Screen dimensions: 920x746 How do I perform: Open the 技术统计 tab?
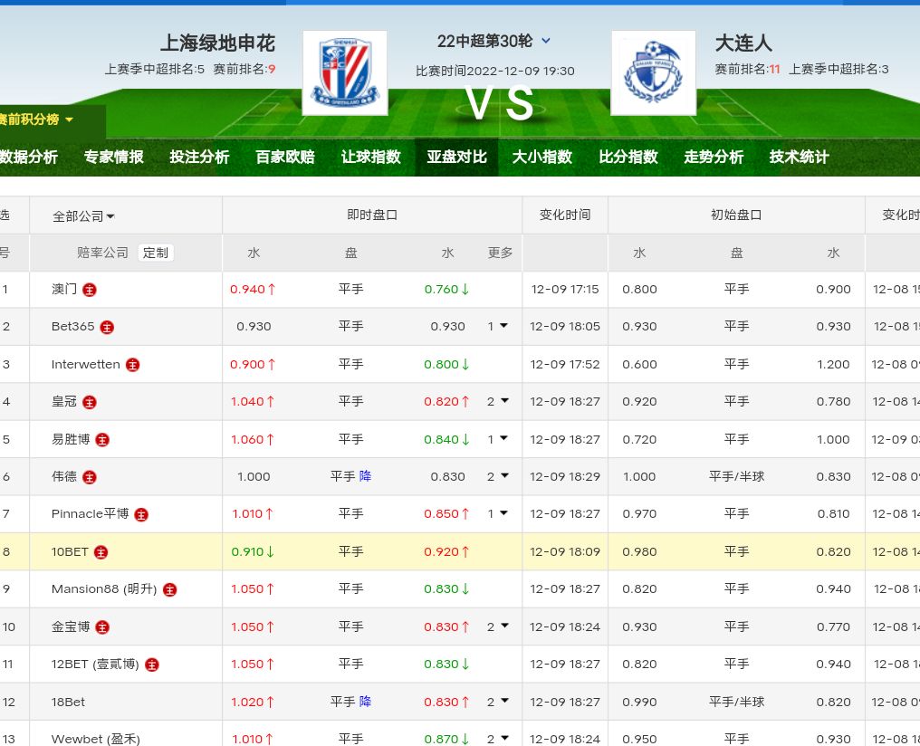click(799, 157)
